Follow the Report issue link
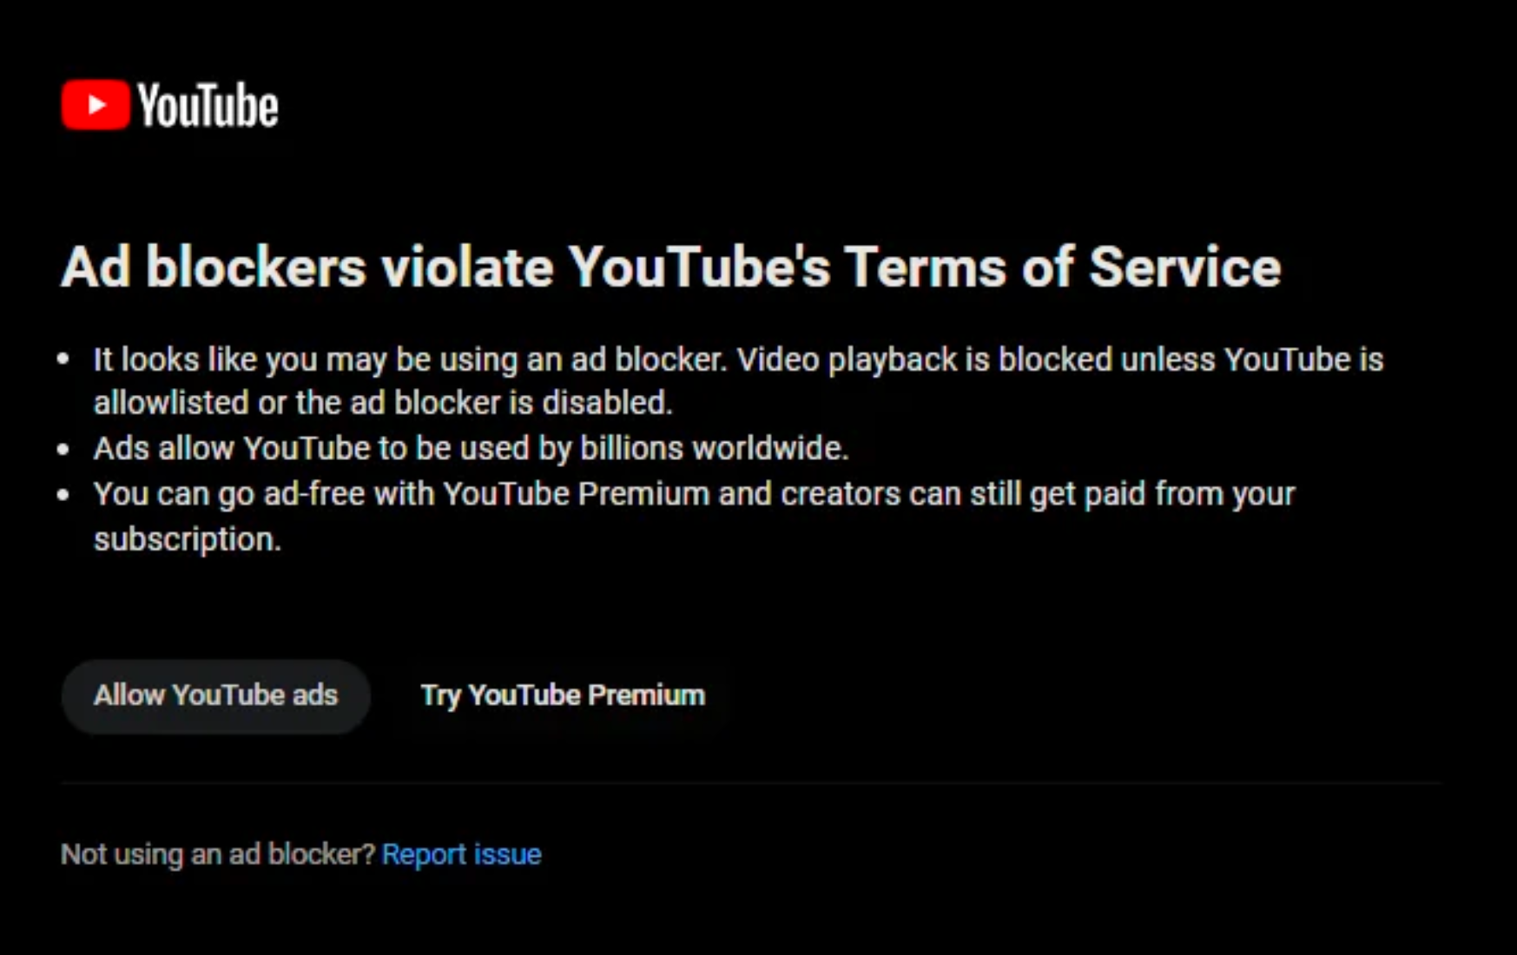This screenshot has height=955, width=1517. 461,854
